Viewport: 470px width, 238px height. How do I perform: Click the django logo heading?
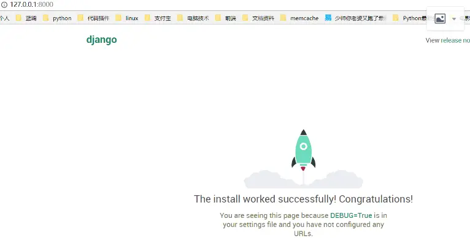pyautogui.click(x=102, y=40)
